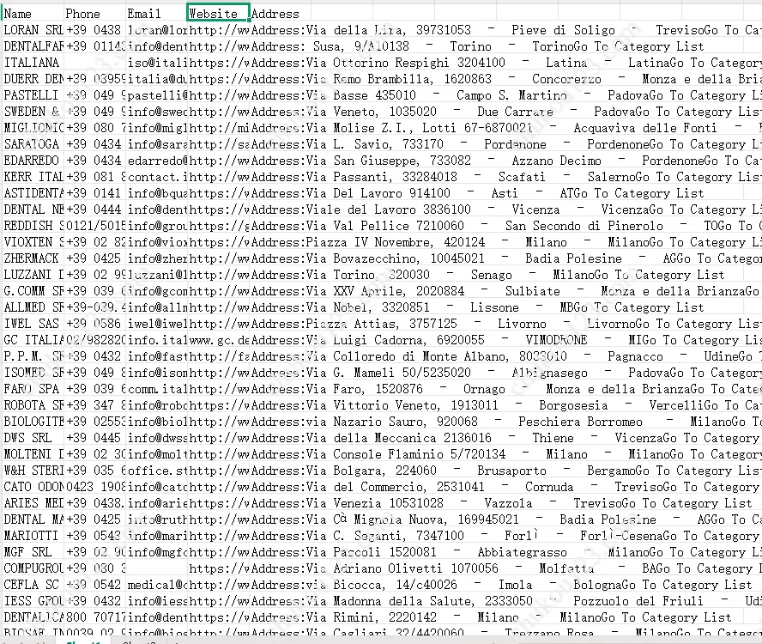
Task: Click the ZHERMACK name cell
Action: [x=33, y=258]
